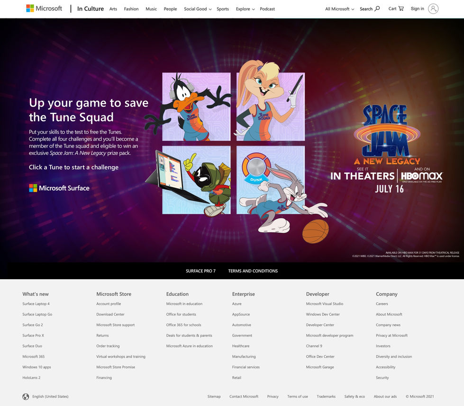Open About Microsoft link

pos(389,314)
